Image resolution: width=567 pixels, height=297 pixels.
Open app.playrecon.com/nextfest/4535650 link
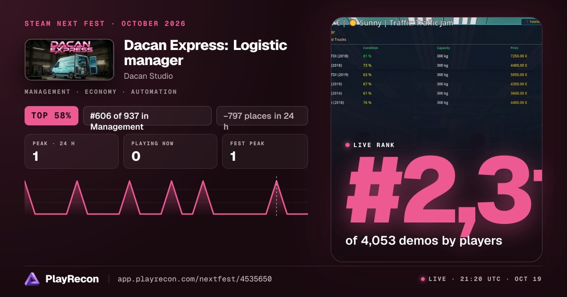[x=195, y=279]
